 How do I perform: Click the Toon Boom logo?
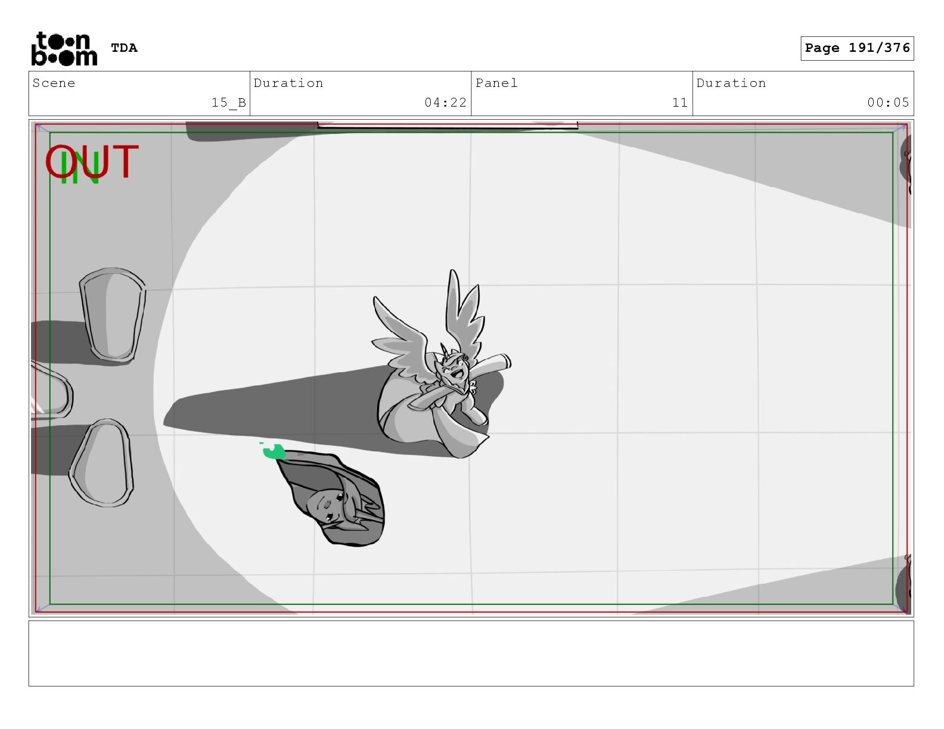pos(64,48)
